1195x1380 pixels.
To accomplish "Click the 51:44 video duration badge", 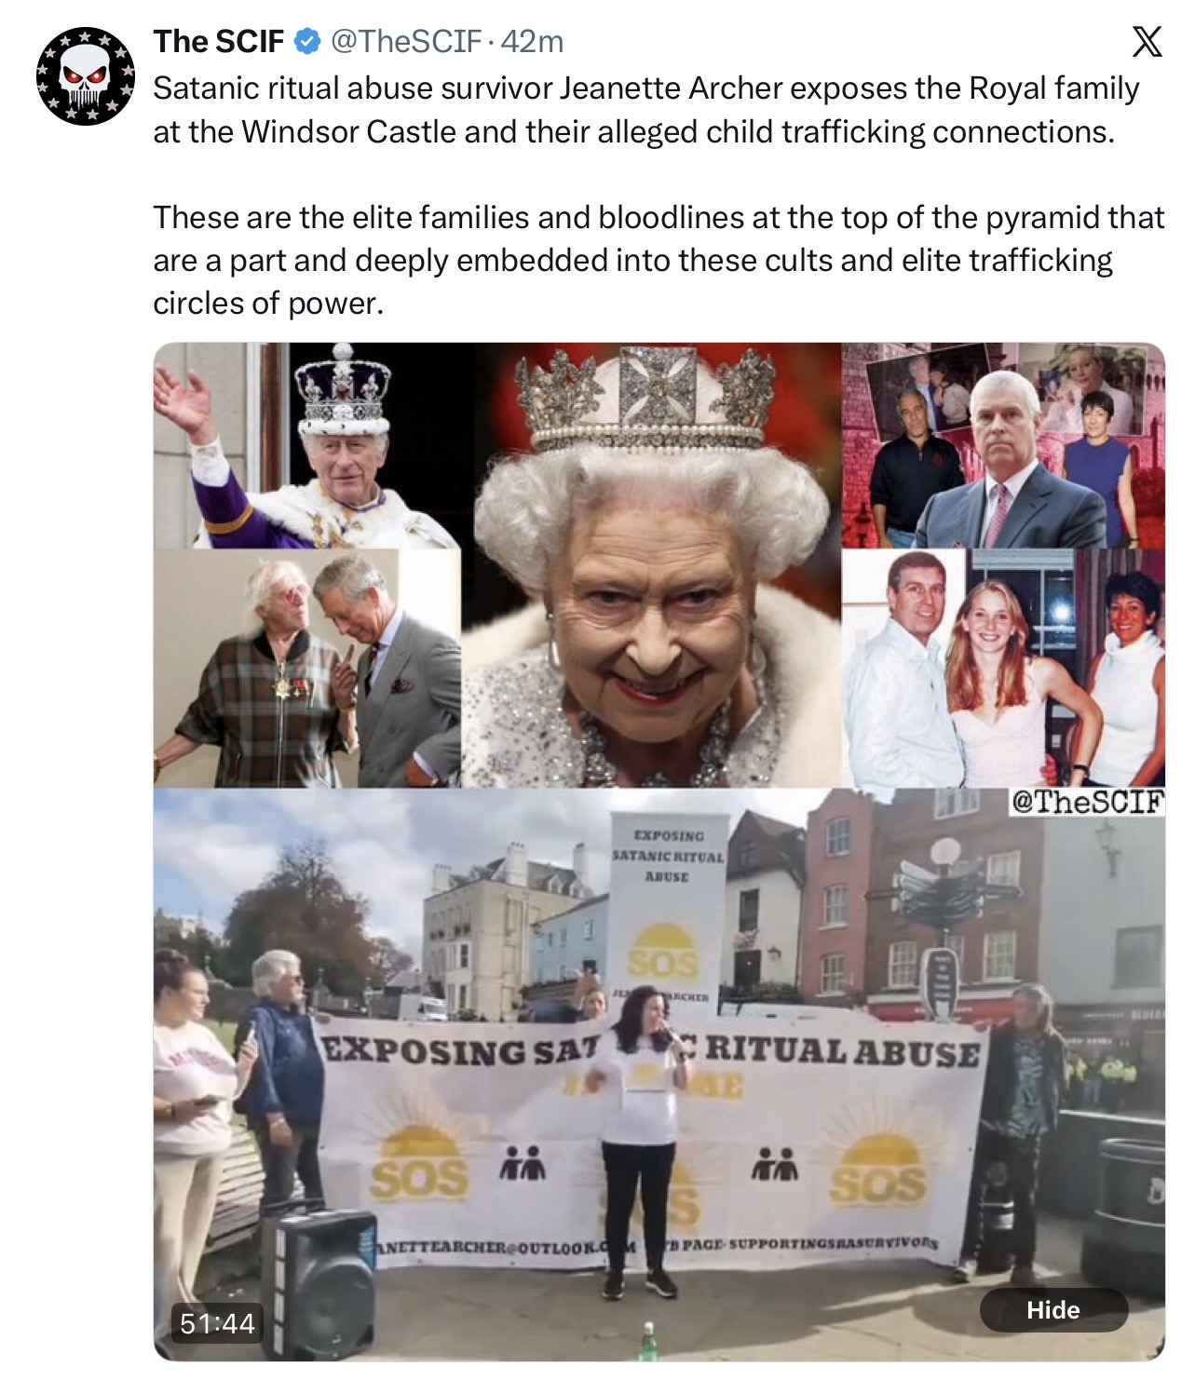I will tap(217, 1322).
